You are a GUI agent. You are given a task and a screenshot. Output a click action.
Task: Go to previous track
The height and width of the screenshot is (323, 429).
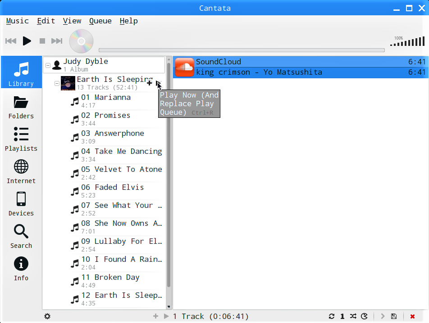(x=11, y=41)
